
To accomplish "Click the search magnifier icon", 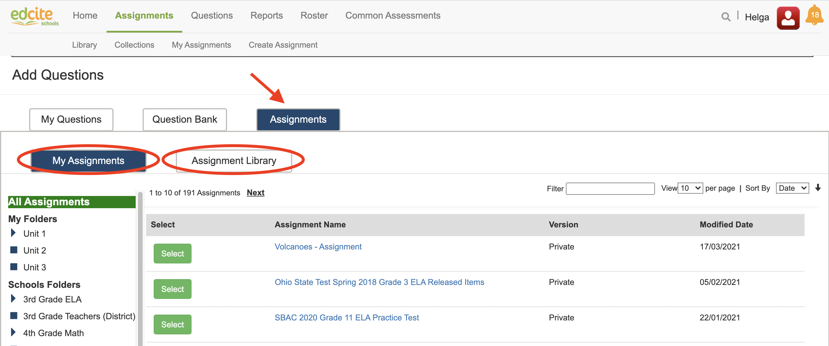I will [725, 17].
